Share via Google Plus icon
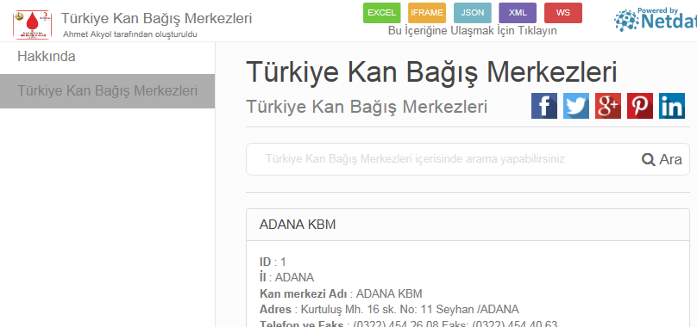The width and height of the screenshot is (697, 327). tap(608, 106)
